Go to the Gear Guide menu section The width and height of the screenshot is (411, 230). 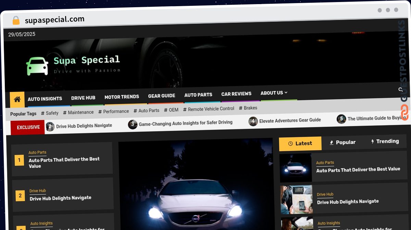162,96
